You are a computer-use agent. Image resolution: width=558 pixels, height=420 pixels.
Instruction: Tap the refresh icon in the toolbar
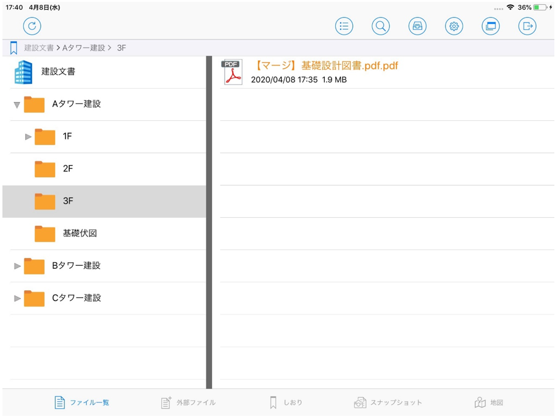pyautogui.click(x=32, y=26)
